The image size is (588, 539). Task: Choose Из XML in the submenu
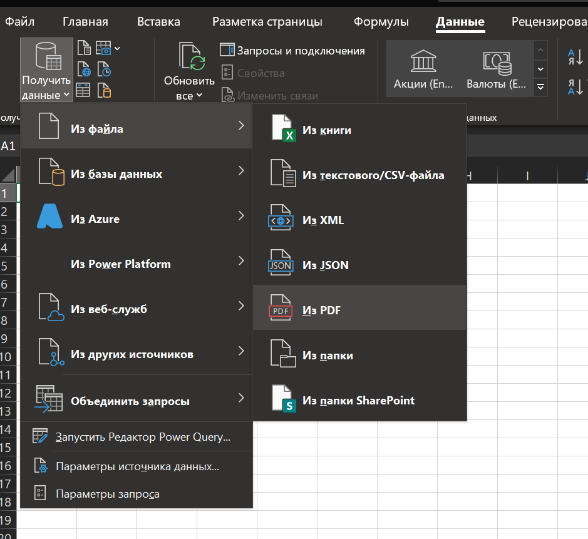[359, 220]
